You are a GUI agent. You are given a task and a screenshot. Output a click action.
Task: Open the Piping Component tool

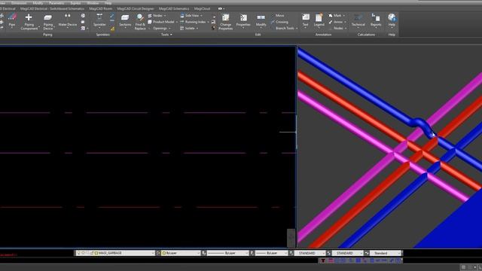click(x=29, y=22)
